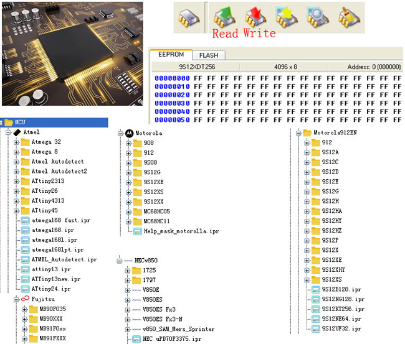Select the 9S12XX entry under Motorola
Image resolution: width=405 pixels, height=344 pixels.
coord(154,202)
